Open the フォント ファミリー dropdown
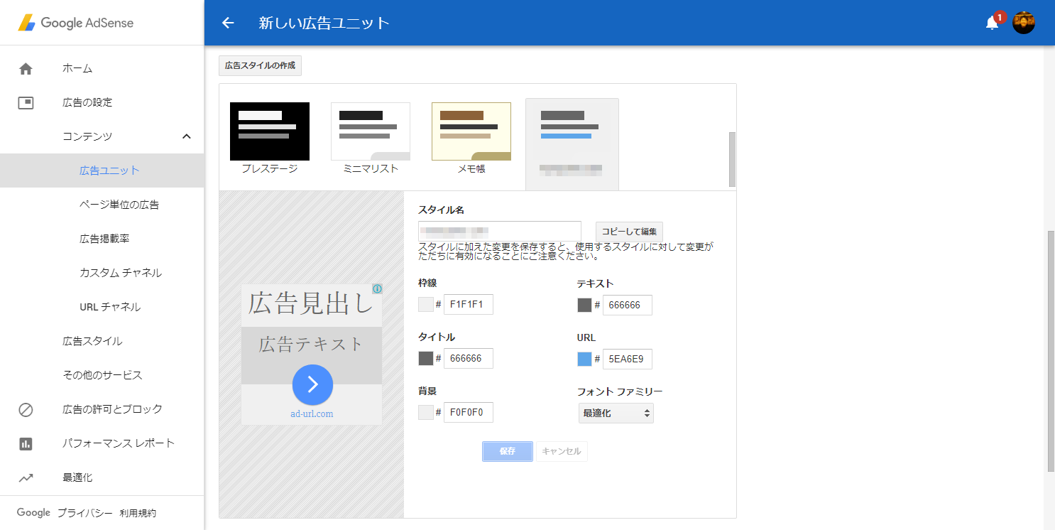This screenshot has width=1055, height=530. pos(616,413)
